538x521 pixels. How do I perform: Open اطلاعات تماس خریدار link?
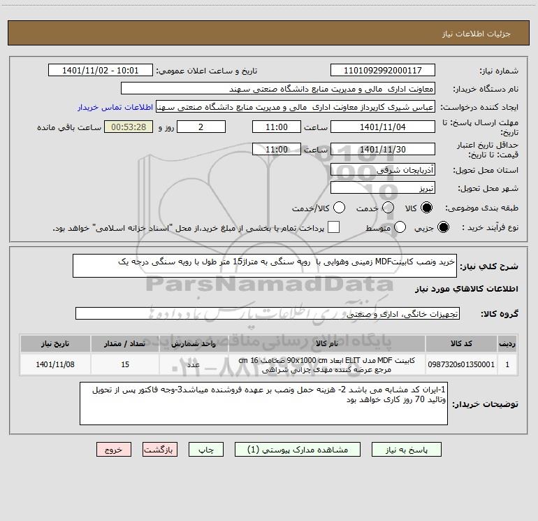[115, 107]
